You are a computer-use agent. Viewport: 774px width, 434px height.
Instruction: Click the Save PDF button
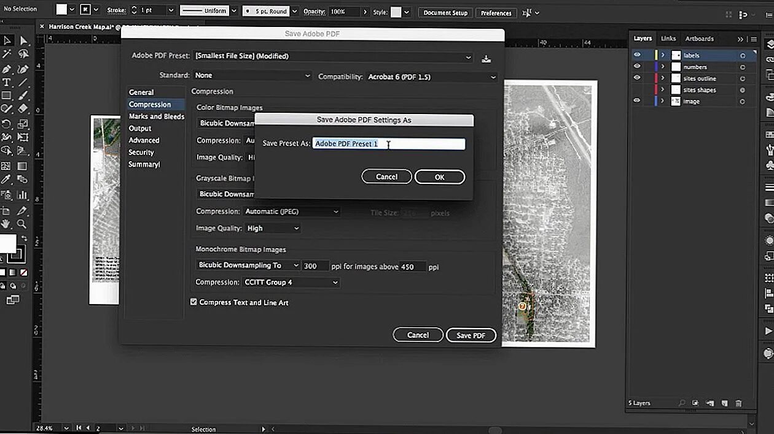[471, 335]
